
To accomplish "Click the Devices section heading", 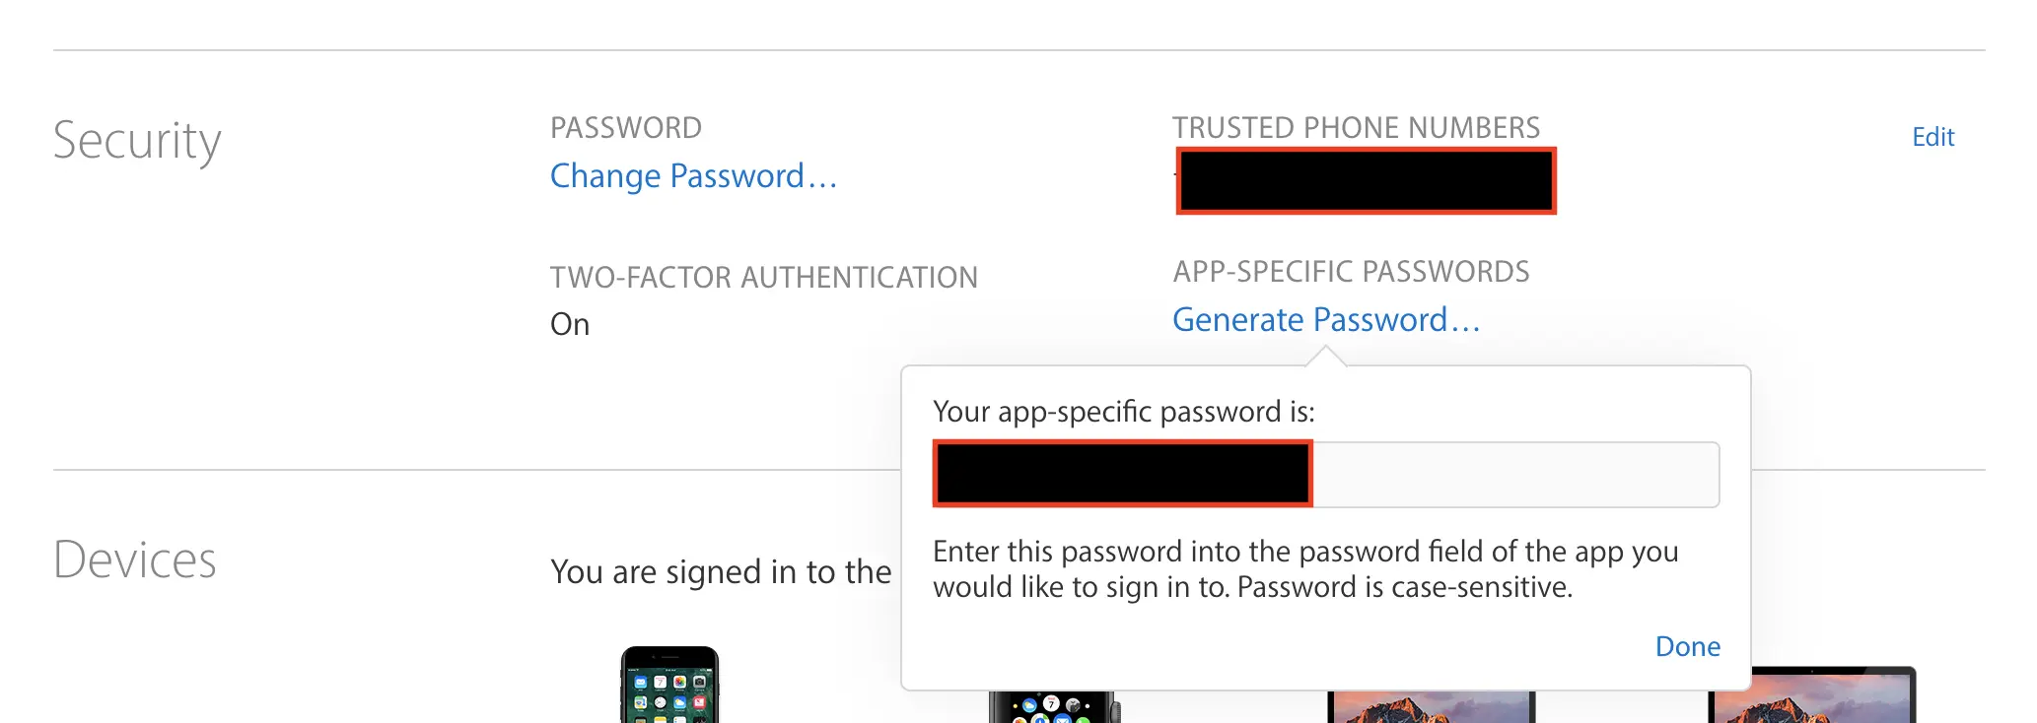I will tap(135, 559).
